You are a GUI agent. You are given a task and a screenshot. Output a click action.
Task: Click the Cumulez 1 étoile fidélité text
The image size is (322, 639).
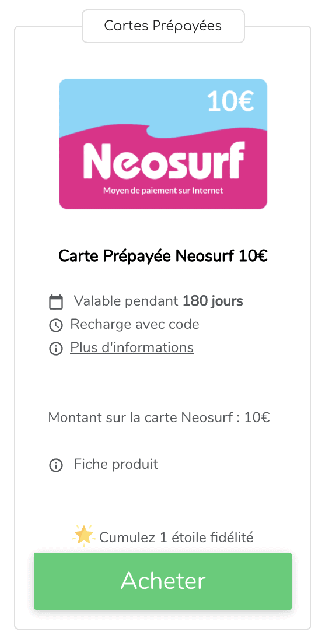(x=176, y=538)
